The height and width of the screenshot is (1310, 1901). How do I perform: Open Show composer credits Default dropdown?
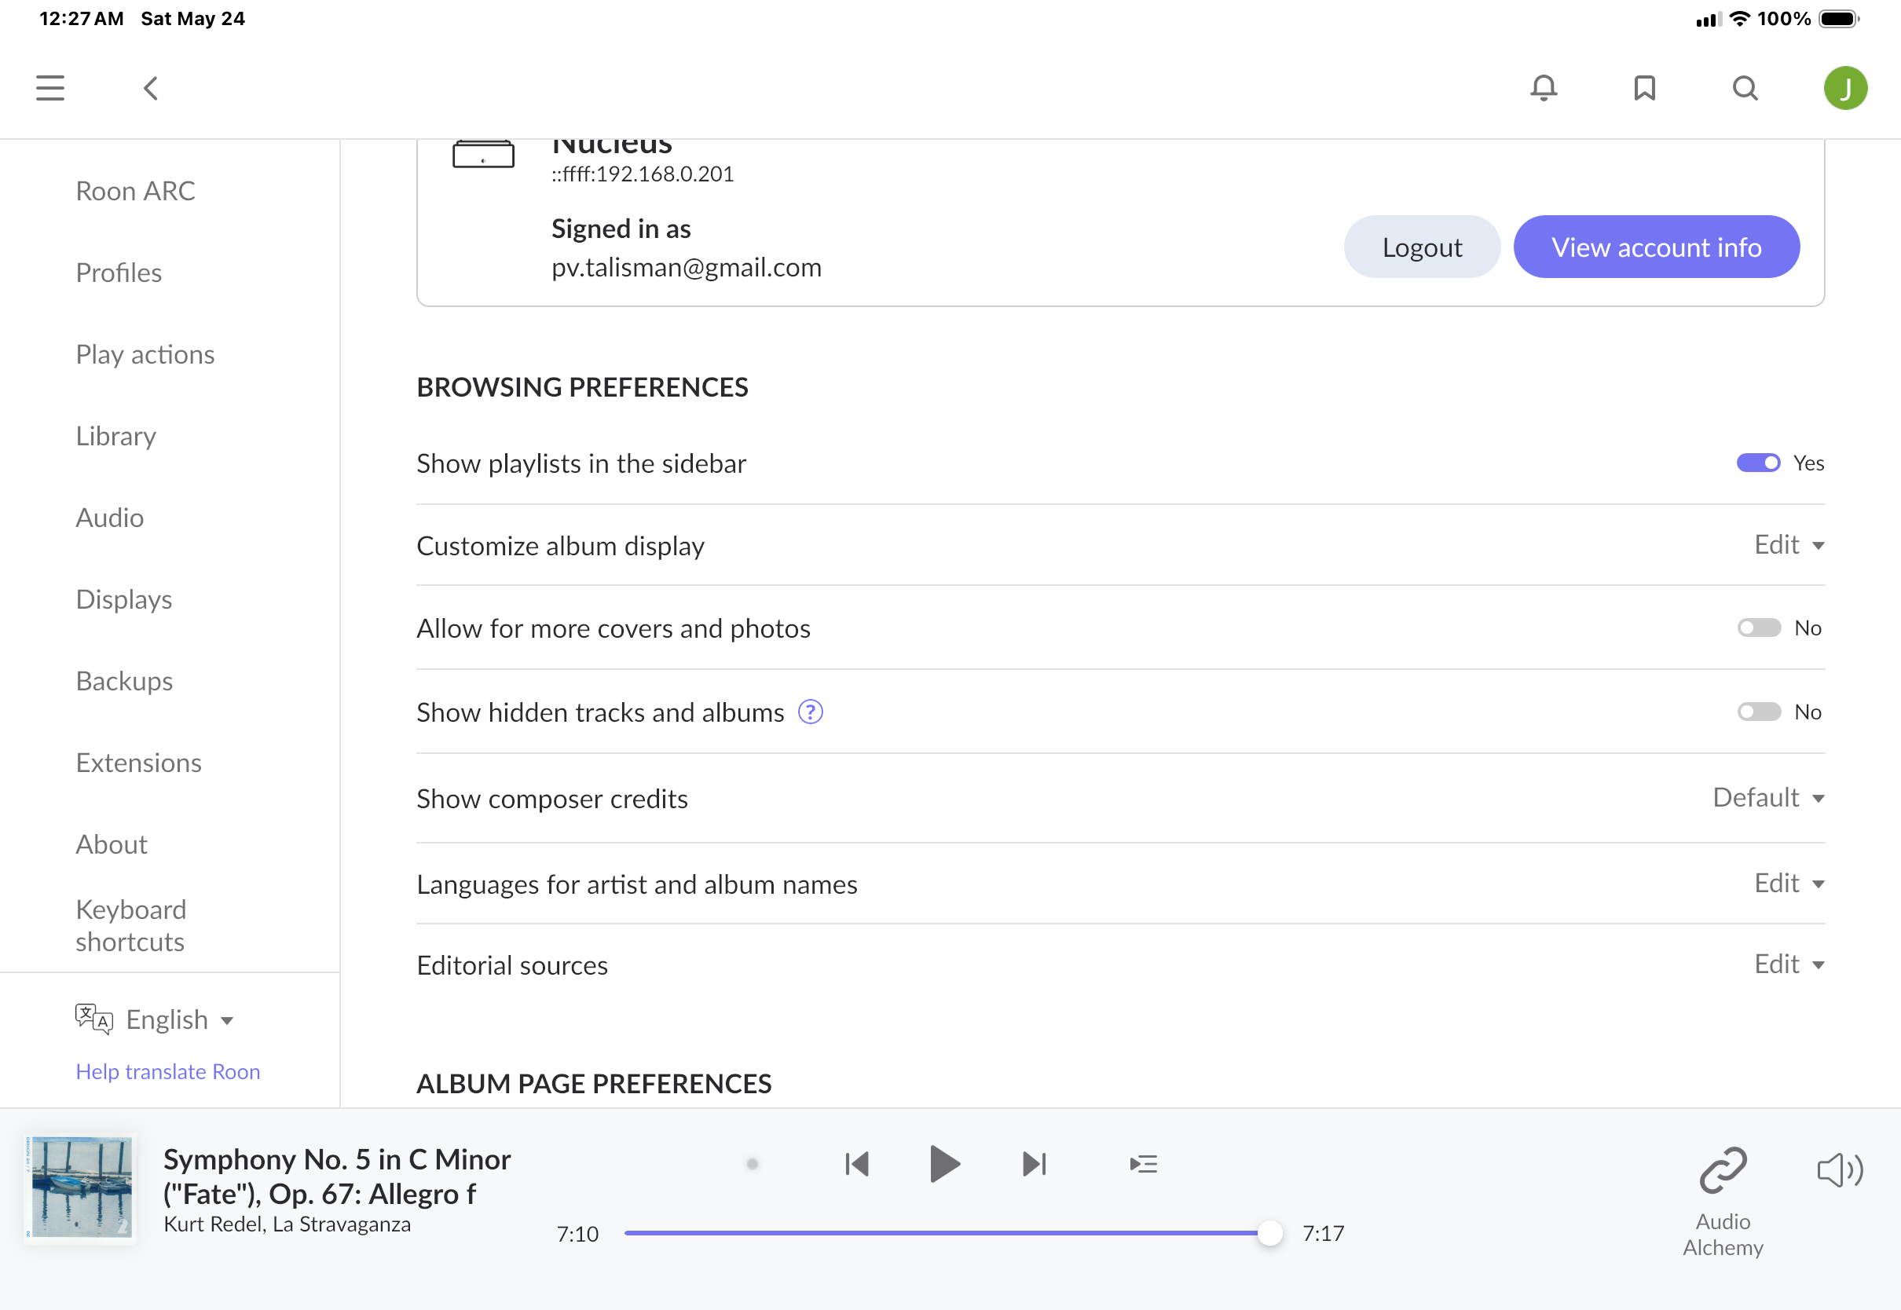[1768, 798]
